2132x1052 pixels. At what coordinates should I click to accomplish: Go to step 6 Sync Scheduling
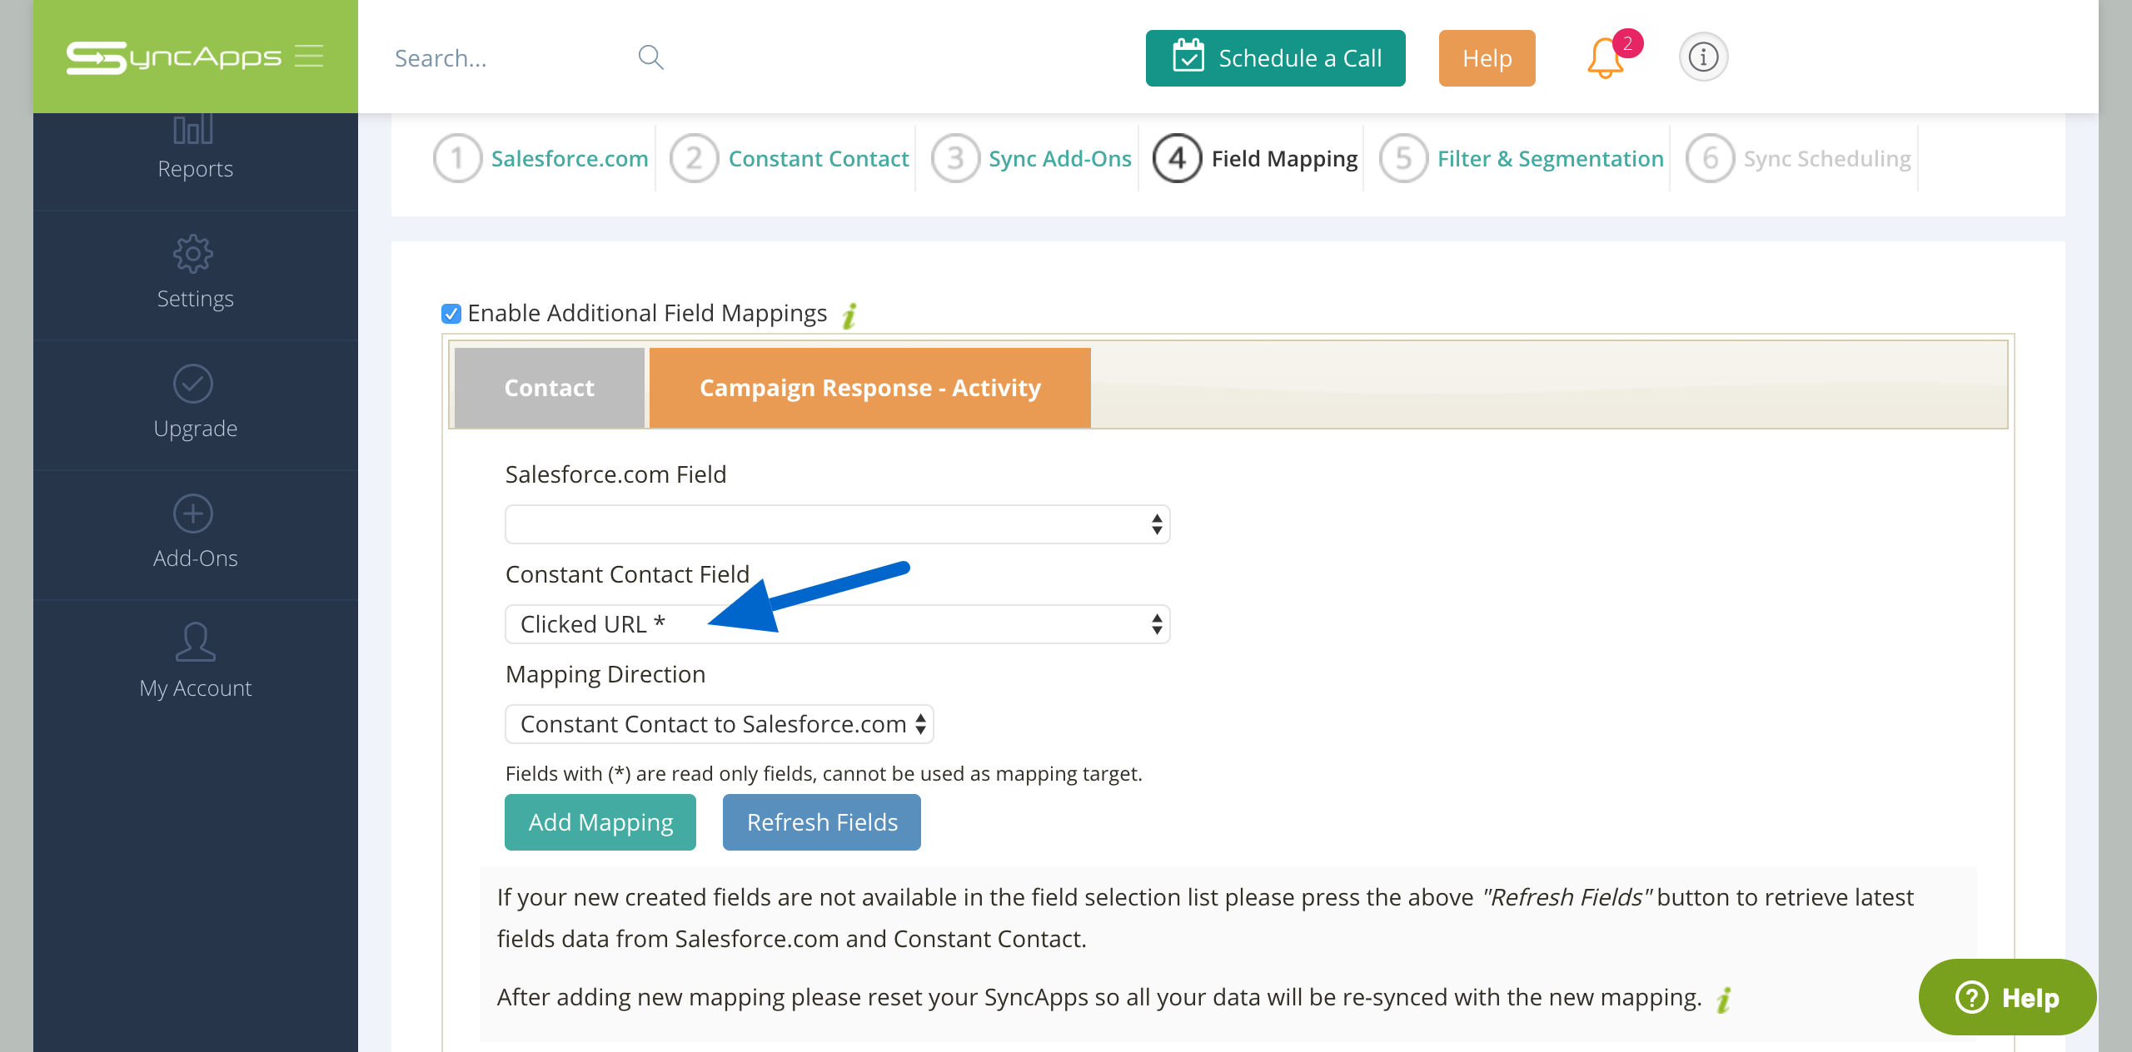pos(1799,158)
